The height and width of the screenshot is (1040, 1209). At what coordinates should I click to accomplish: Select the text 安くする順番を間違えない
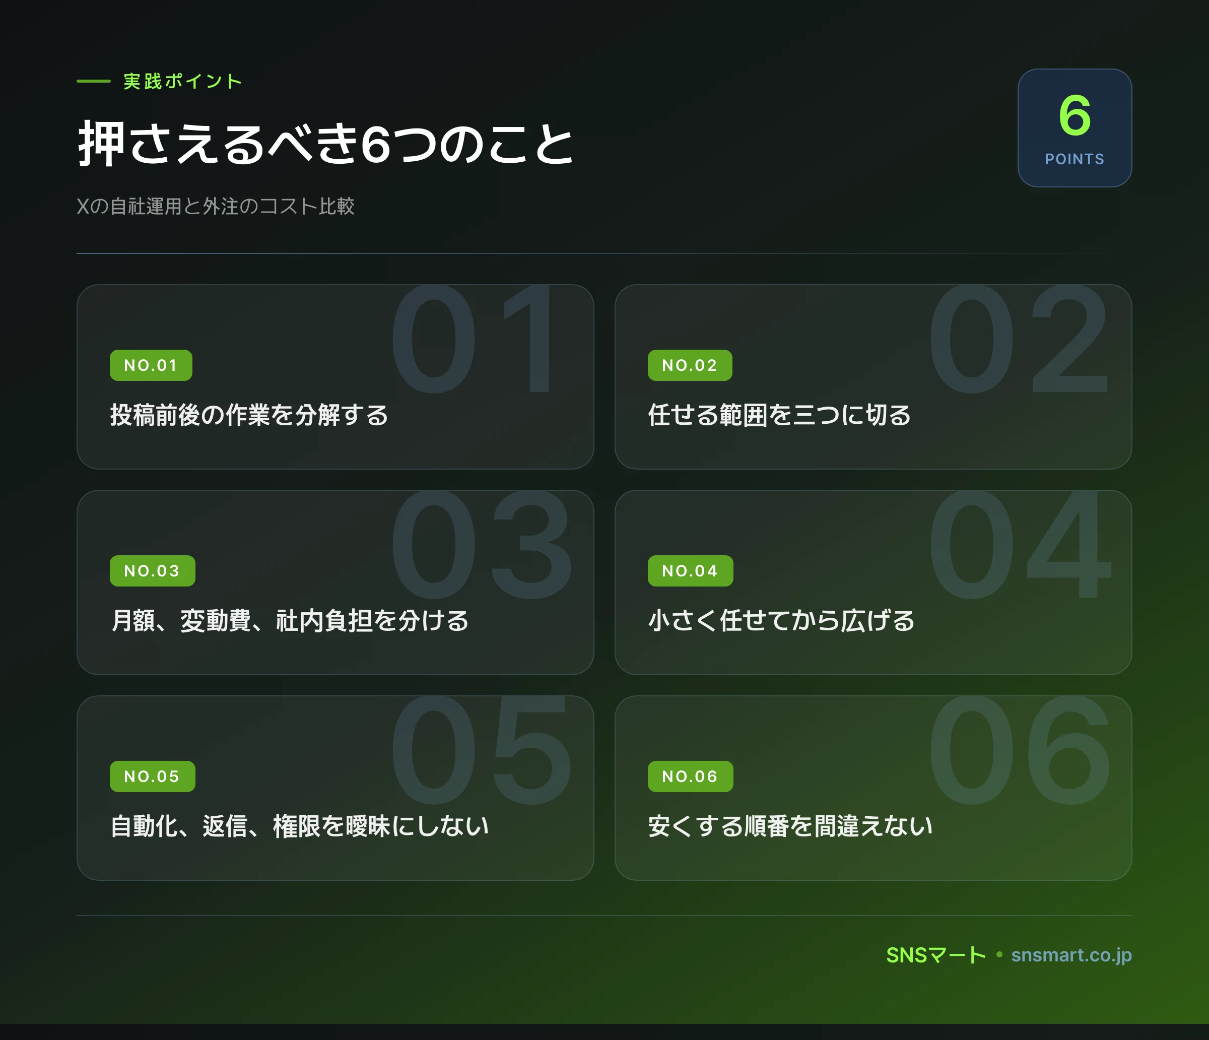790,826
